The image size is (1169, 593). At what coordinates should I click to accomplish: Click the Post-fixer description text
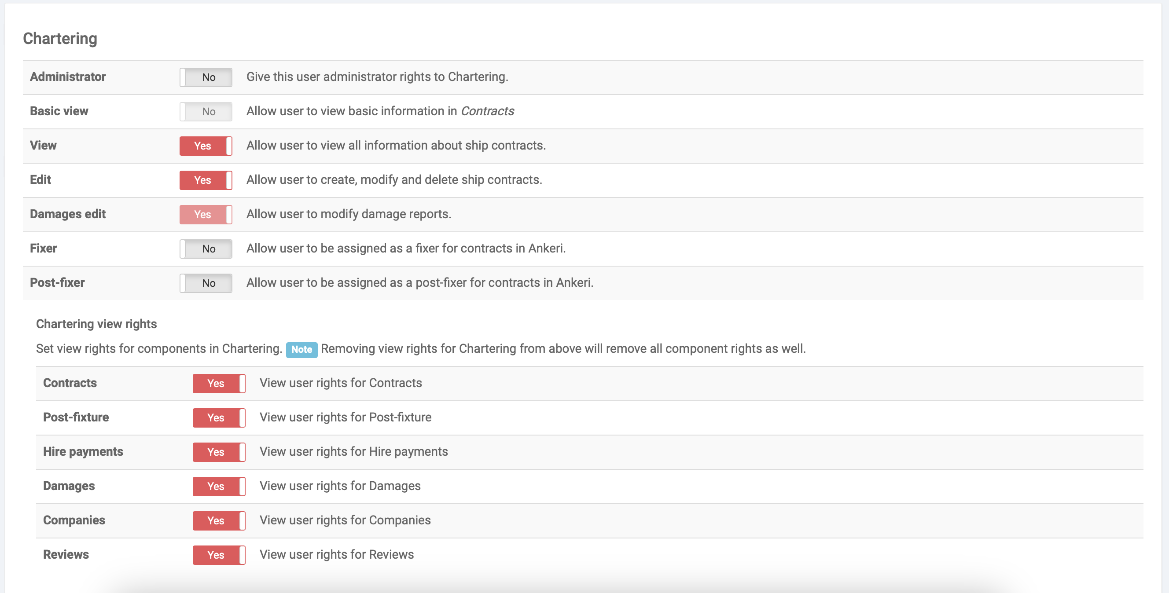(x=419, y=283)
